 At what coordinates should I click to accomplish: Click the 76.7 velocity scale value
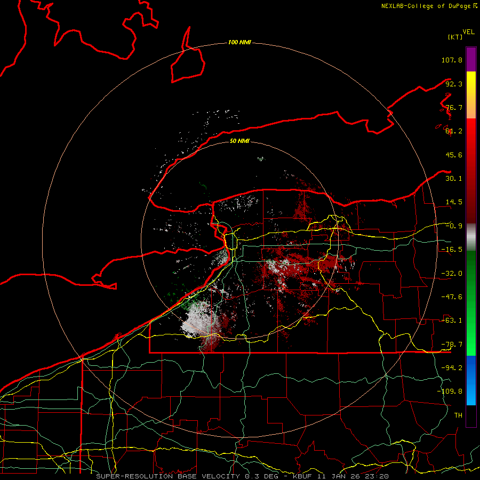click(x=454, y=107)
